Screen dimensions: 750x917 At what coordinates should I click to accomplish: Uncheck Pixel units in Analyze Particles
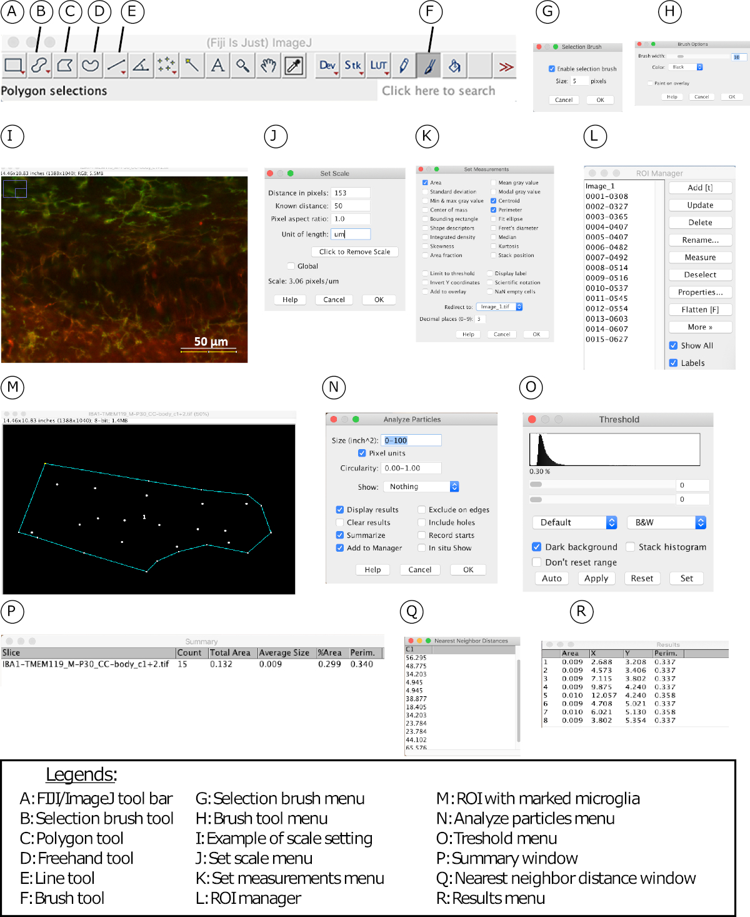362,453
